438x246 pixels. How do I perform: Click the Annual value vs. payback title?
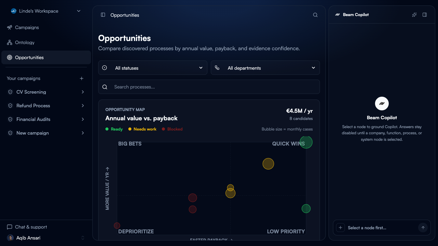pyautogui.click(x=141, y=118)
